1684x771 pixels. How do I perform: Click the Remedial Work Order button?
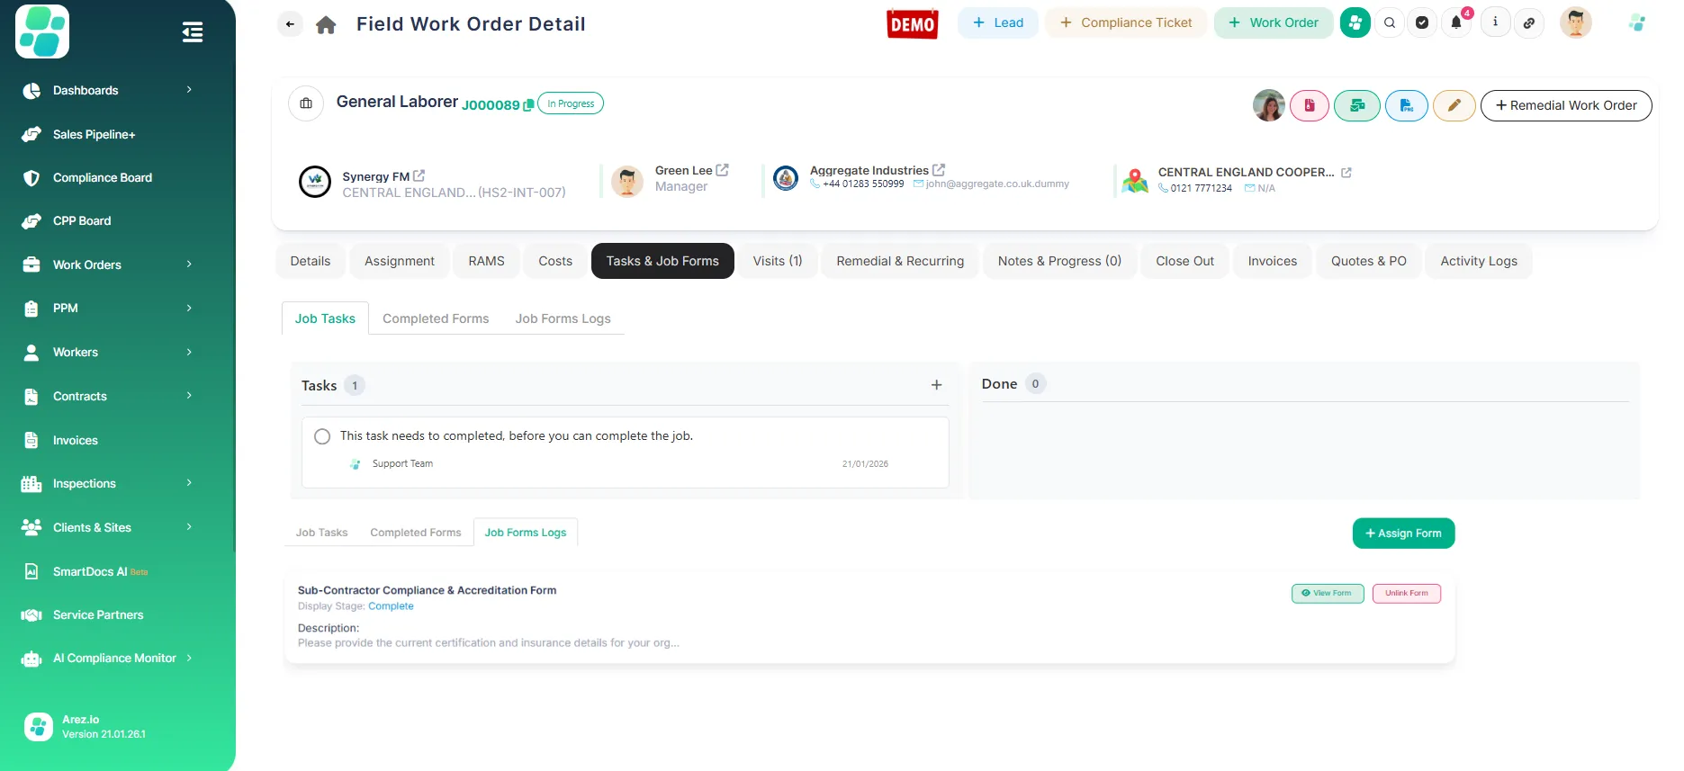[1565, 105]
